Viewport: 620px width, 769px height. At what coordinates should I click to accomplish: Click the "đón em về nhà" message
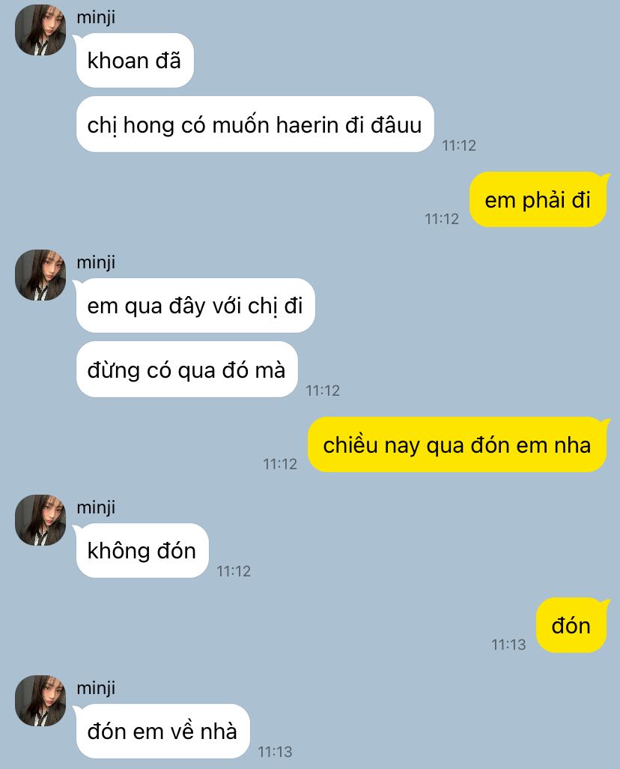(162, 731)
